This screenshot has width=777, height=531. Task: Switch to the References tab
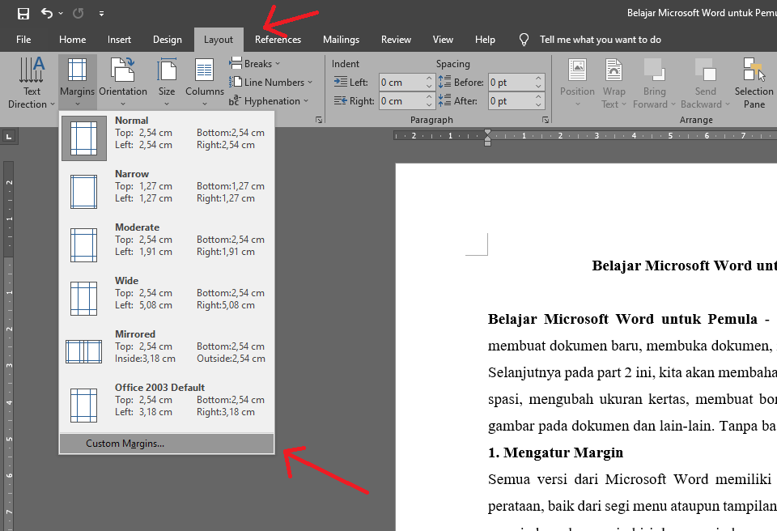[x=278, y=39]
